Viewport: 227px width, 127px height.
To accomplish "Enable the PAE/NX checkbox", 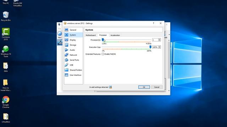I will tap(103, 54).
